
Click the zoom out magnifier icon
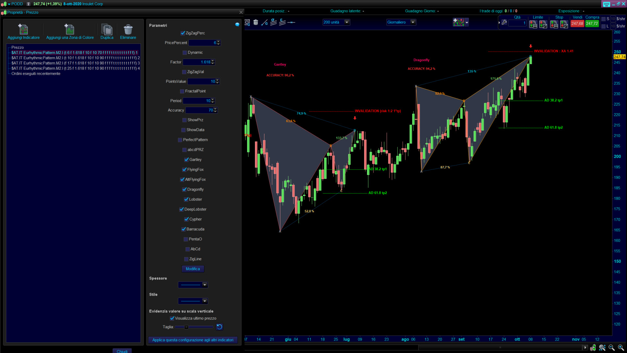611,347
